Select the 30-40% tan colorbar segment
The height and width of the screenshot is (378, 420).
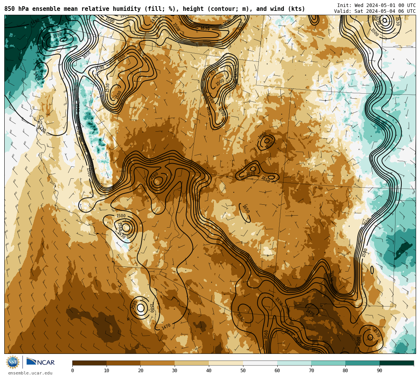pos(192,363)
